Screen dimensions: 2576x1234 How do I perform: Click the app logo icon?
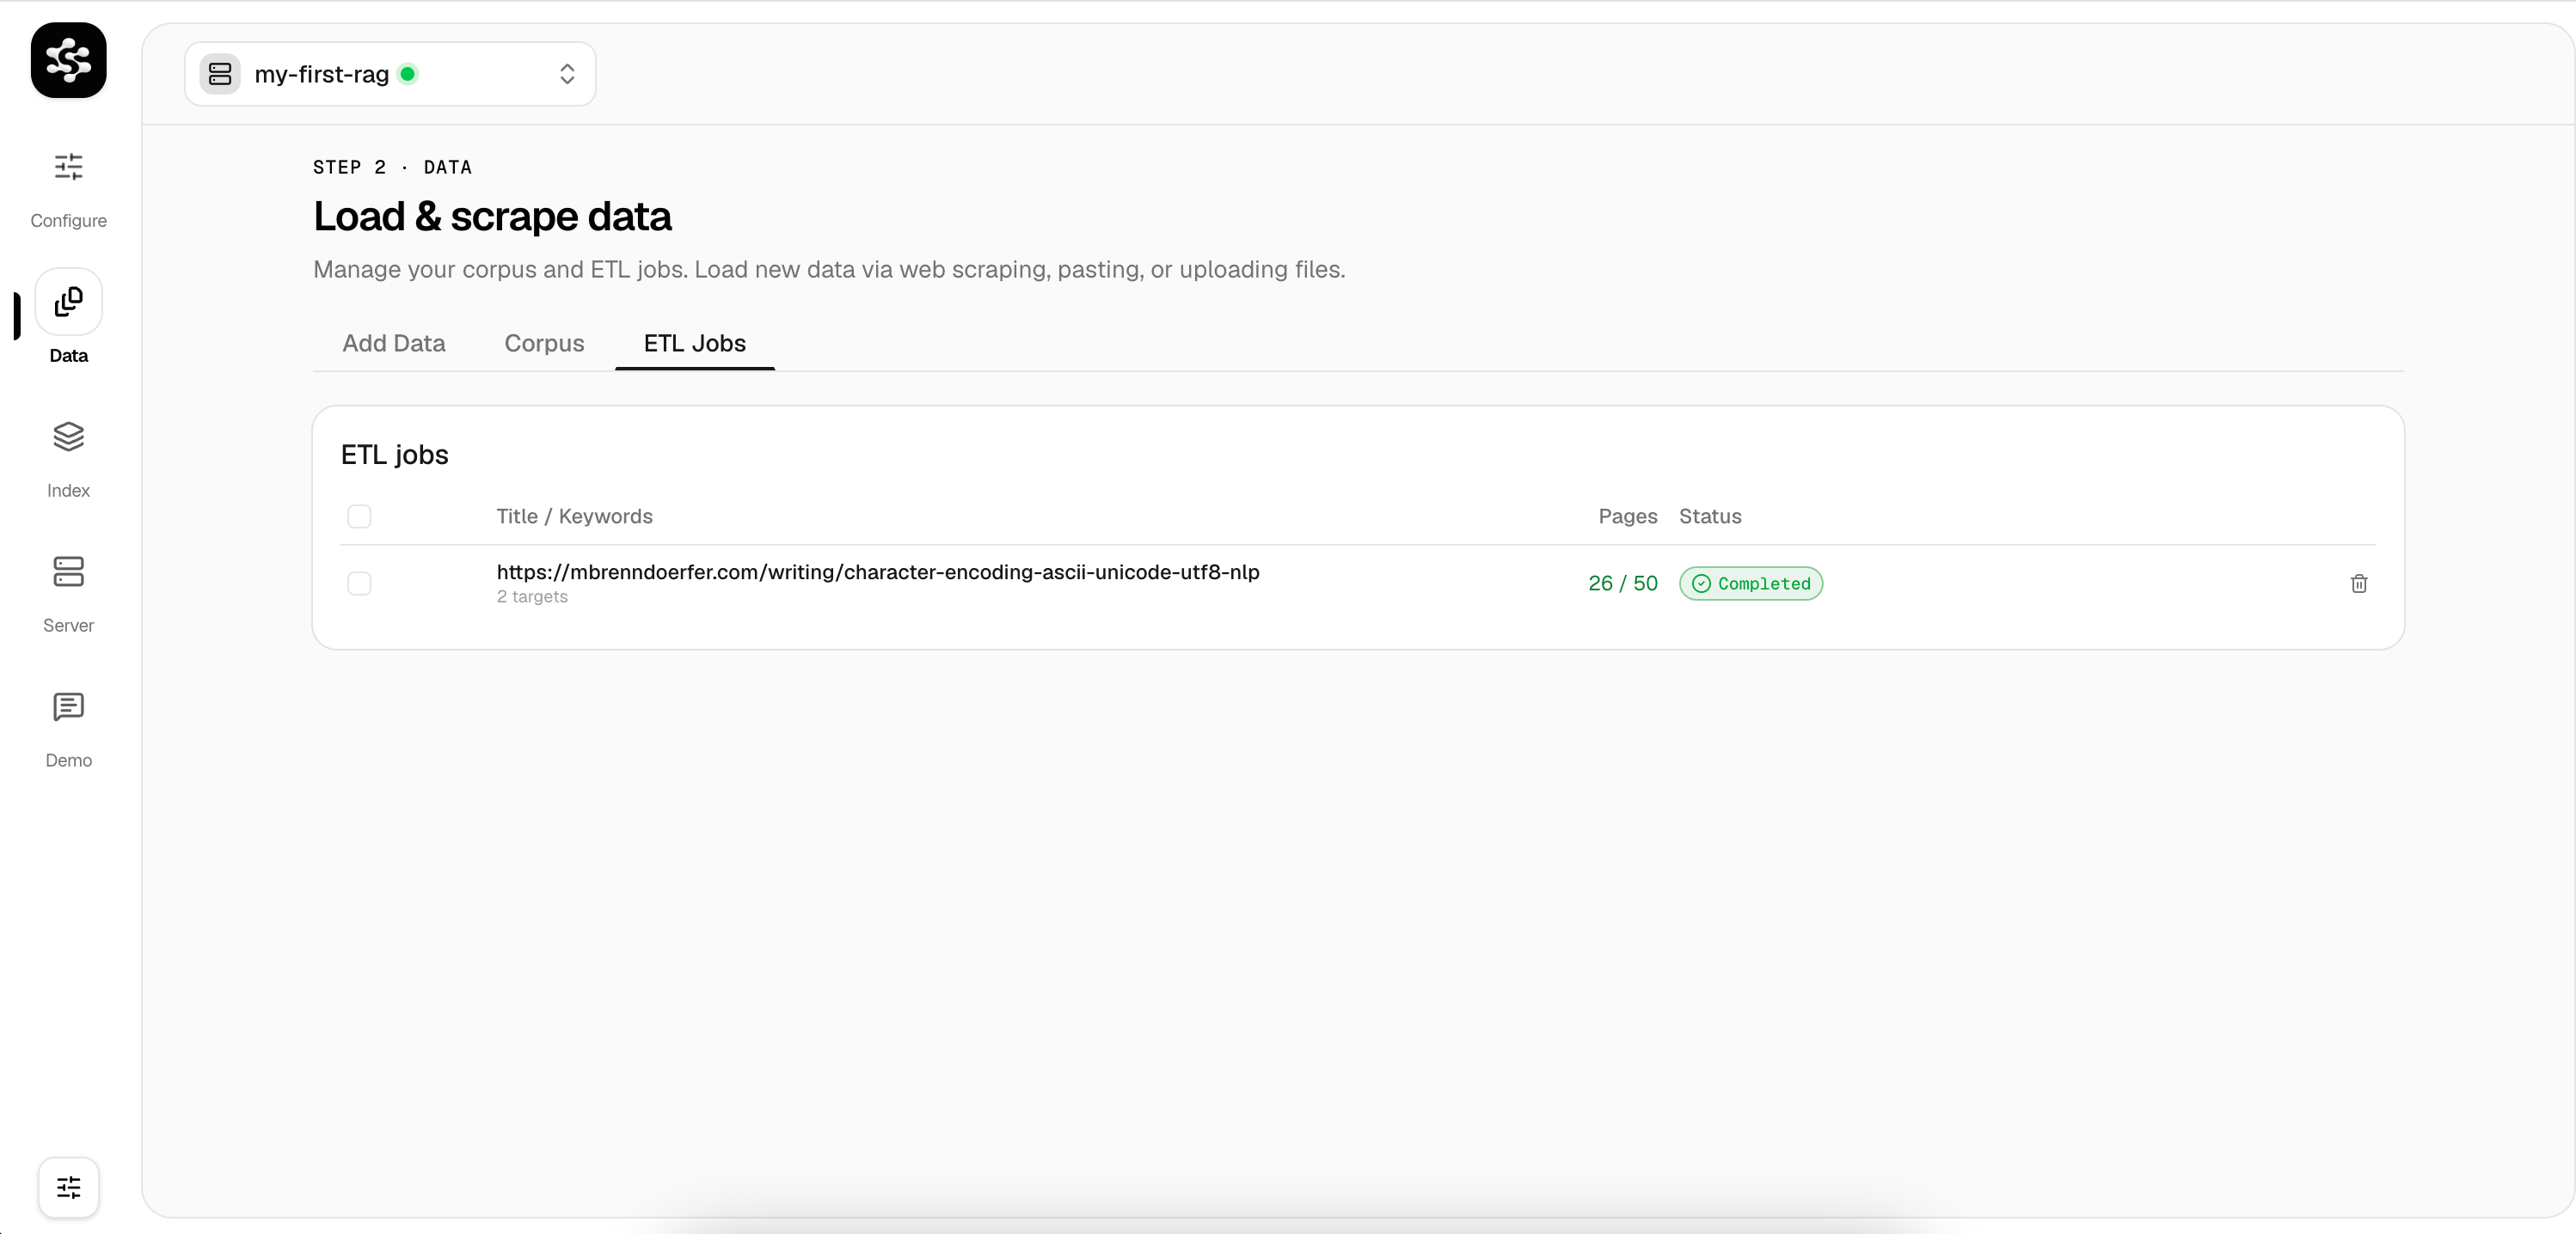(x=68, y=60)
